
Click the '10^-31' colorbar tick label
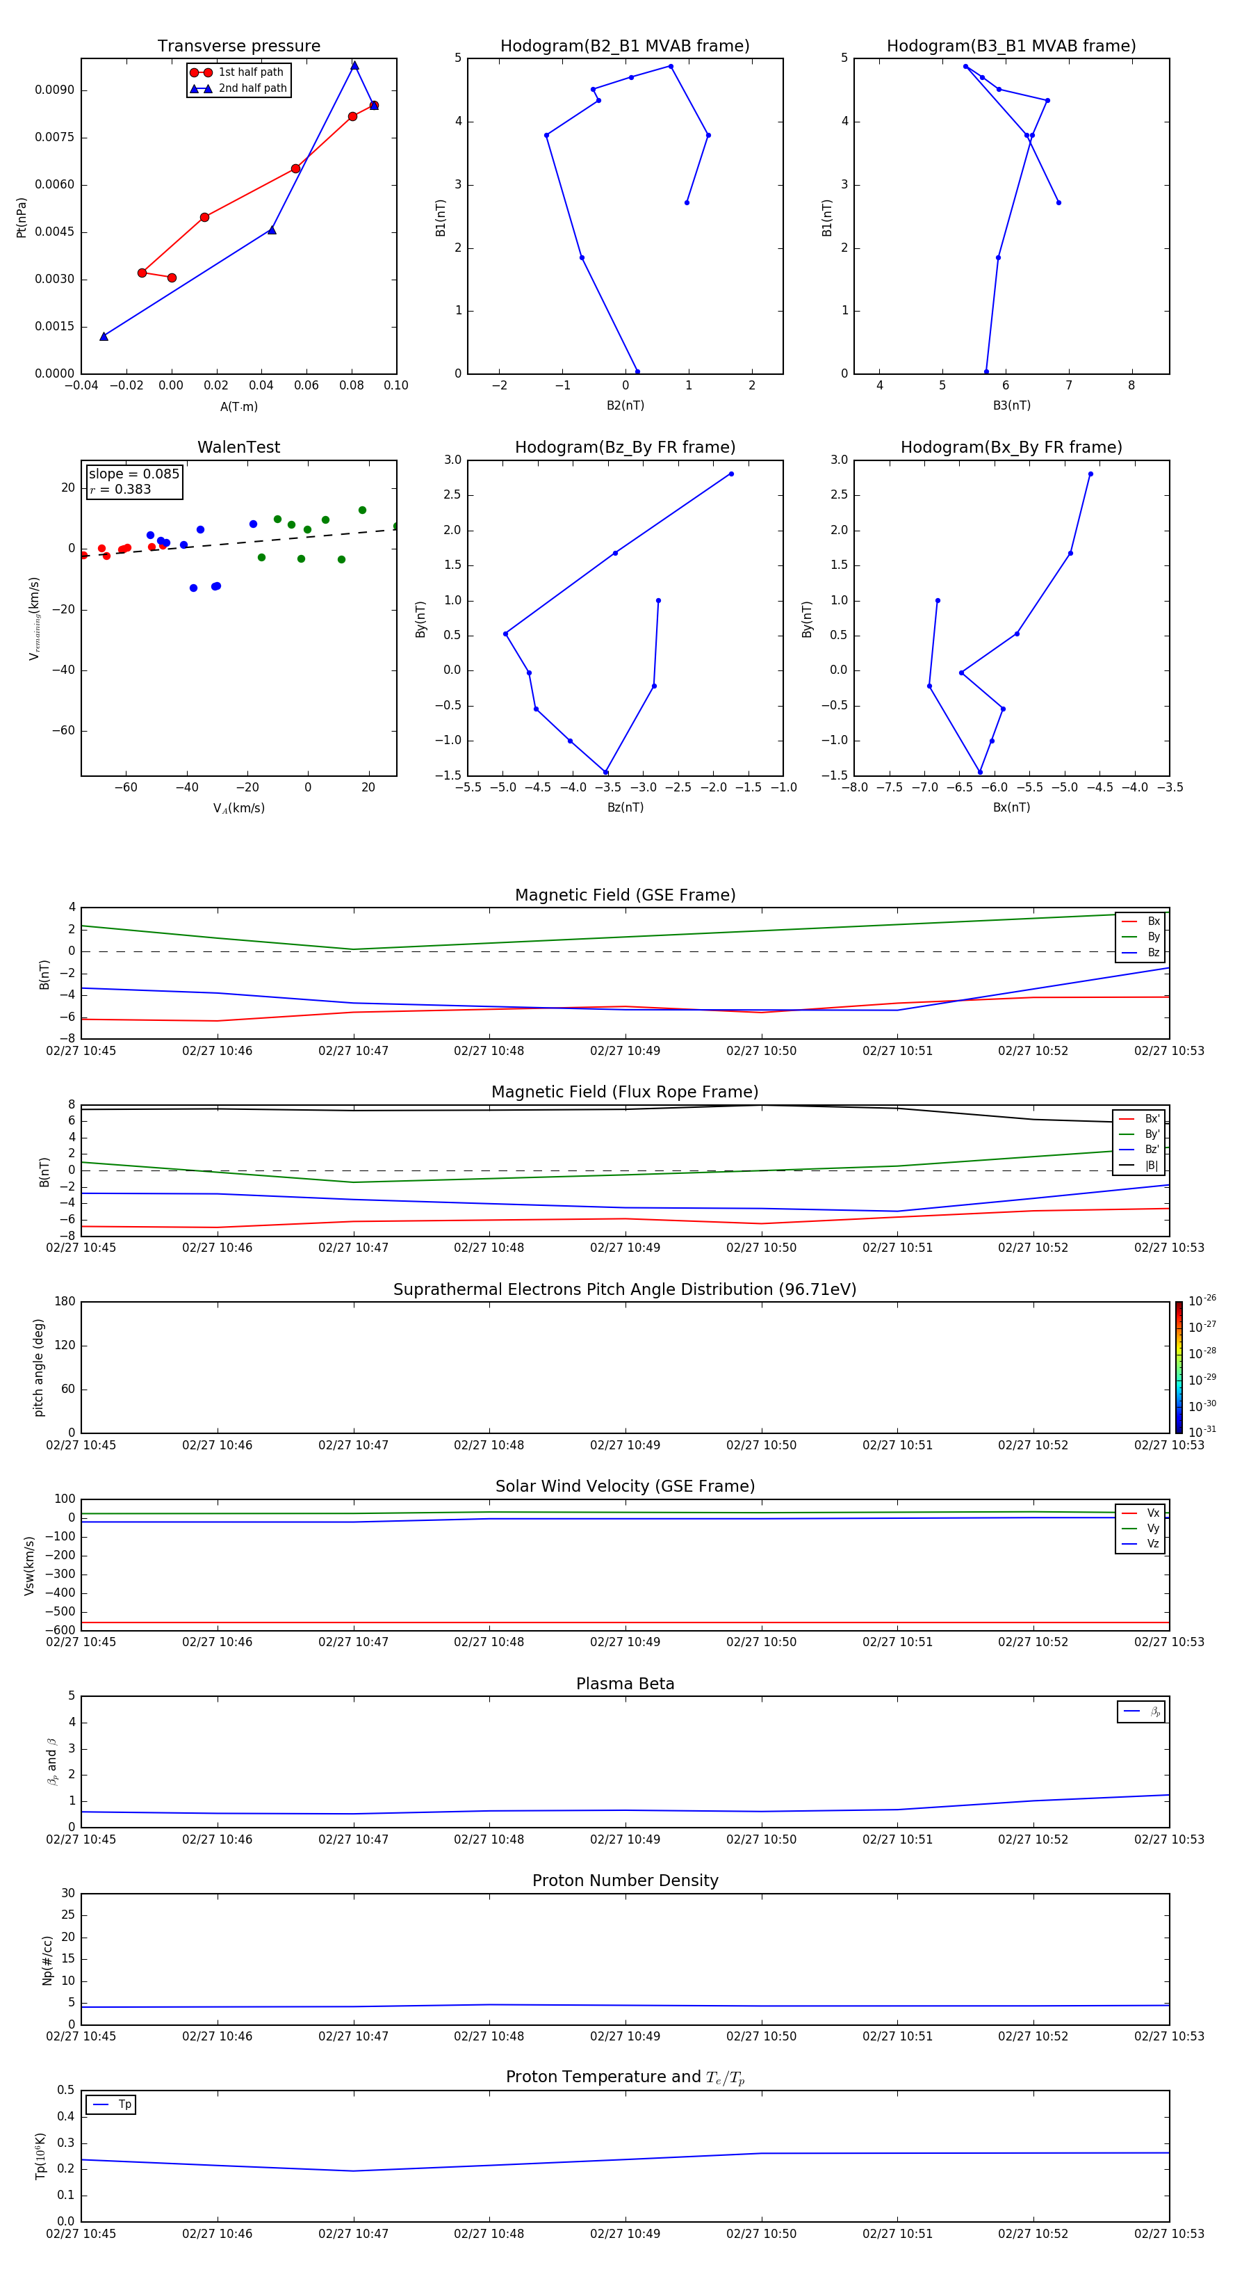pos(1203,1432)
